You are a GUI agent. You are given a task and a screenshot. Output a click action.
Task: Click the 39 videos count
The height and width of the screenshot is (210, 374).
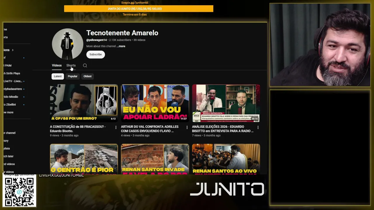click(139, 40)
